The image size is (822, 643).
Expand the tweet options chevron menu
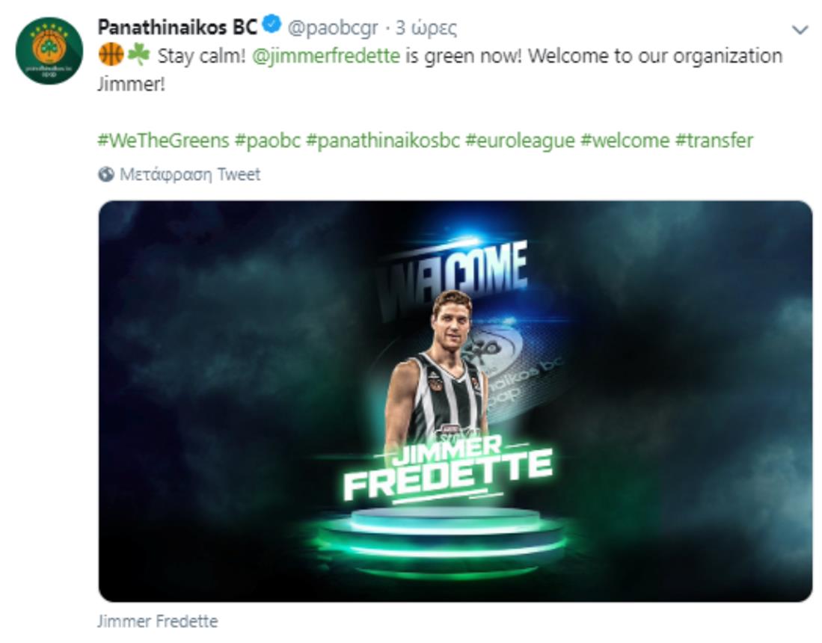pyautogui.click(x=800, y=30)
